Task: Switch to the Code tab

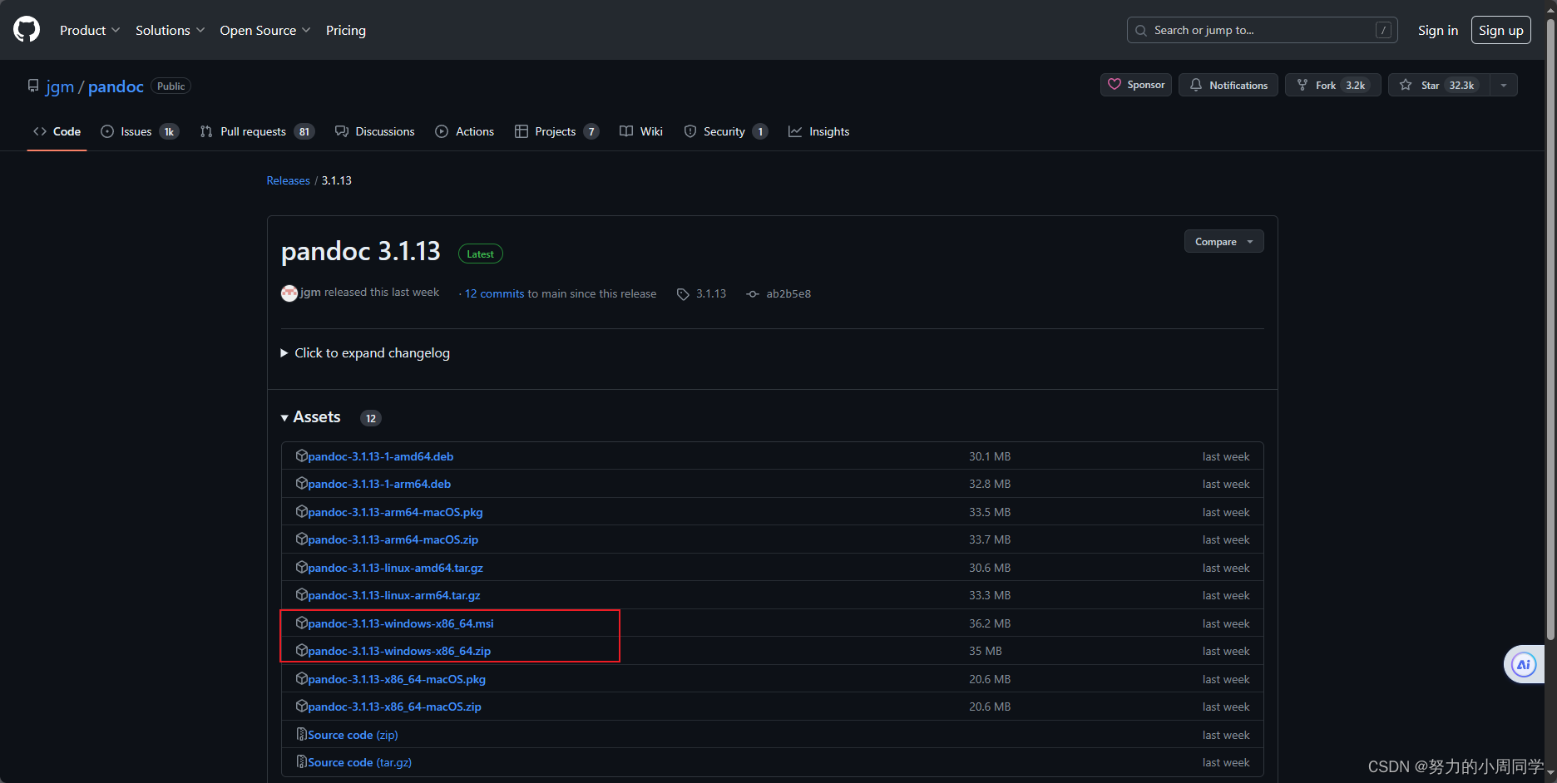Action: click(x=57, y=131)
